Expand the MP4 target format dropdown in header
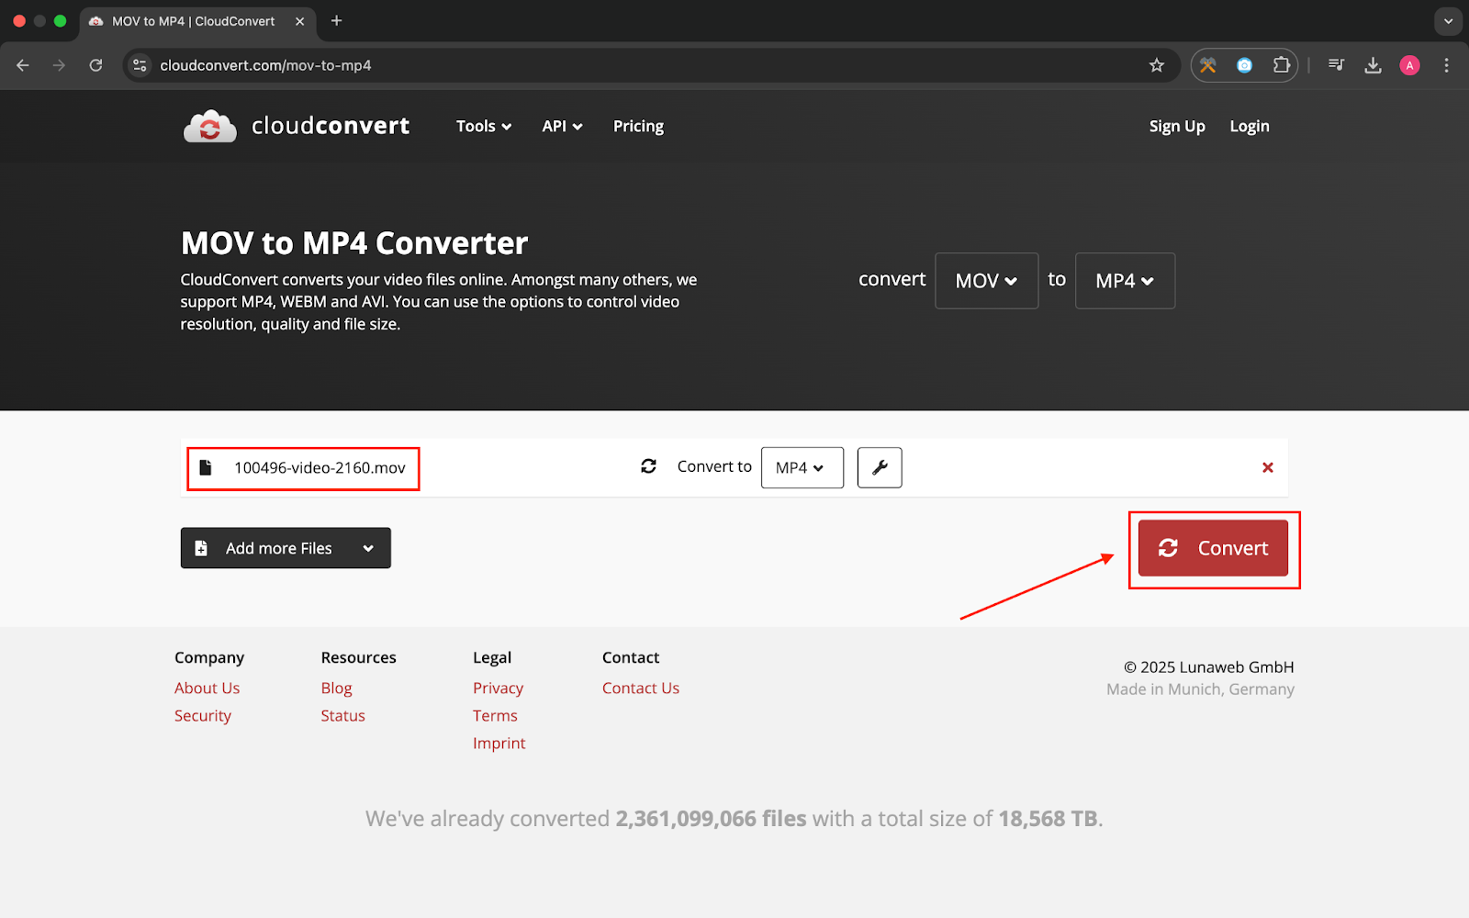 pos(1124,281)
